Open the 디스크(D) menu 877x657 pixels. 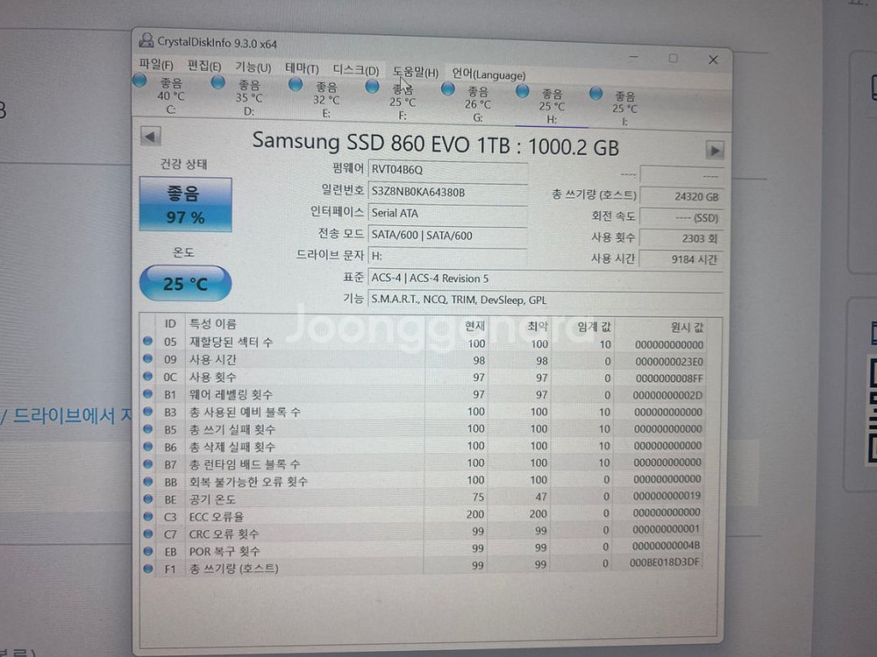click(356, 70)
